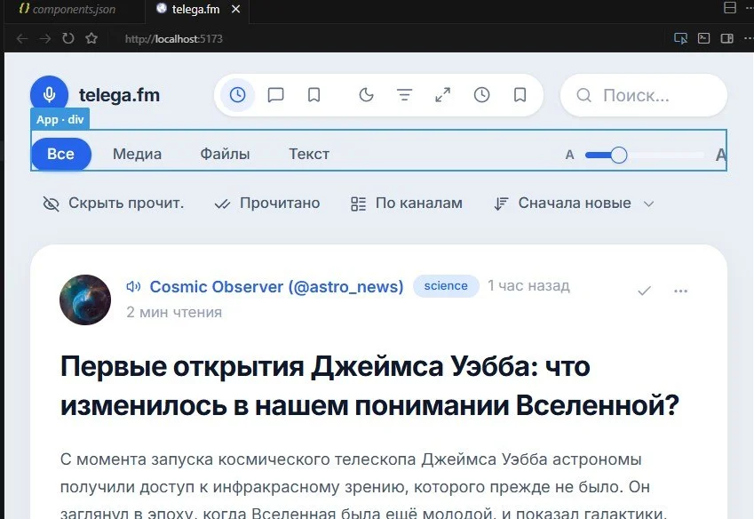Select the highlighted clock icon in toolbar

(x=237, y=95)
